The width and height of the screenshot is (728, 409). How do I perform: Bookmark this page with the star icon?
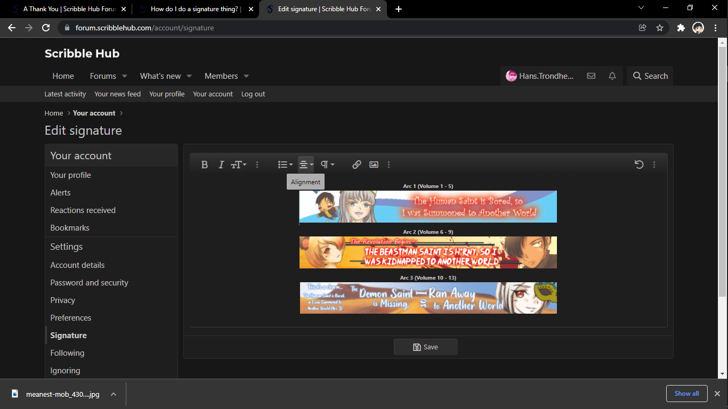coord(660,28)
